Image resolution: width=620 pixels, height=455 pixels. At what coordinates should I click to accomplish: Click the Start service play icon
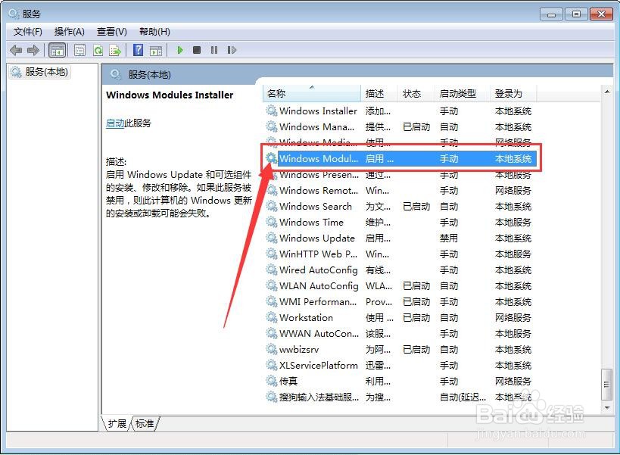(x=180, y=50)
